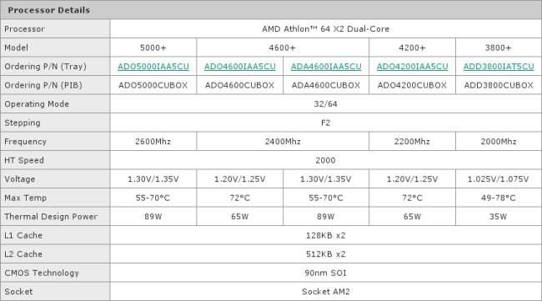Open the ADO5000IAA5CU part number link
542x301 pixels.
153,67
